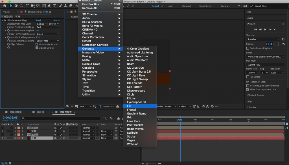Select the Hand tool
This screenshot has width=289, height=165.
tap(16, 6)
